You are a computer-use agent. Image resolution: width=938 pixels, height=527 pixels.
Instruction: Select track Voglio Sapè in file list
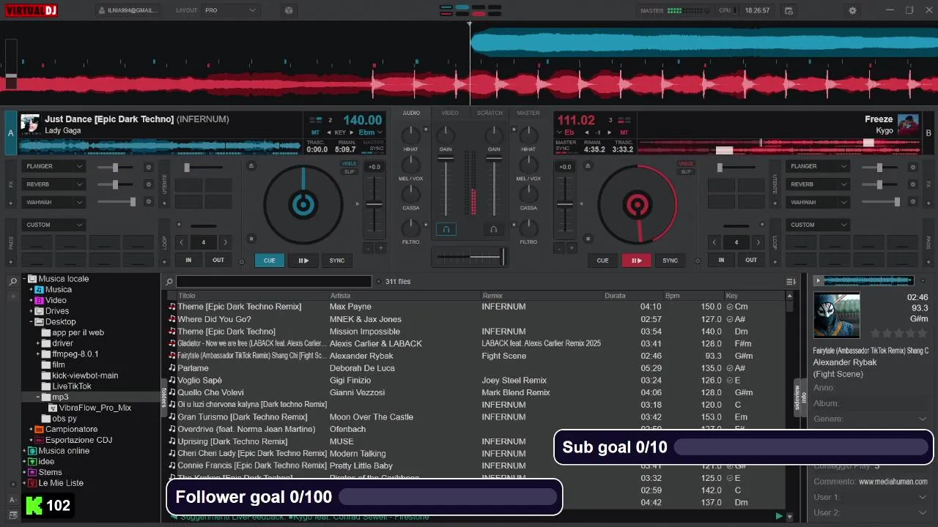coord(476,380)
